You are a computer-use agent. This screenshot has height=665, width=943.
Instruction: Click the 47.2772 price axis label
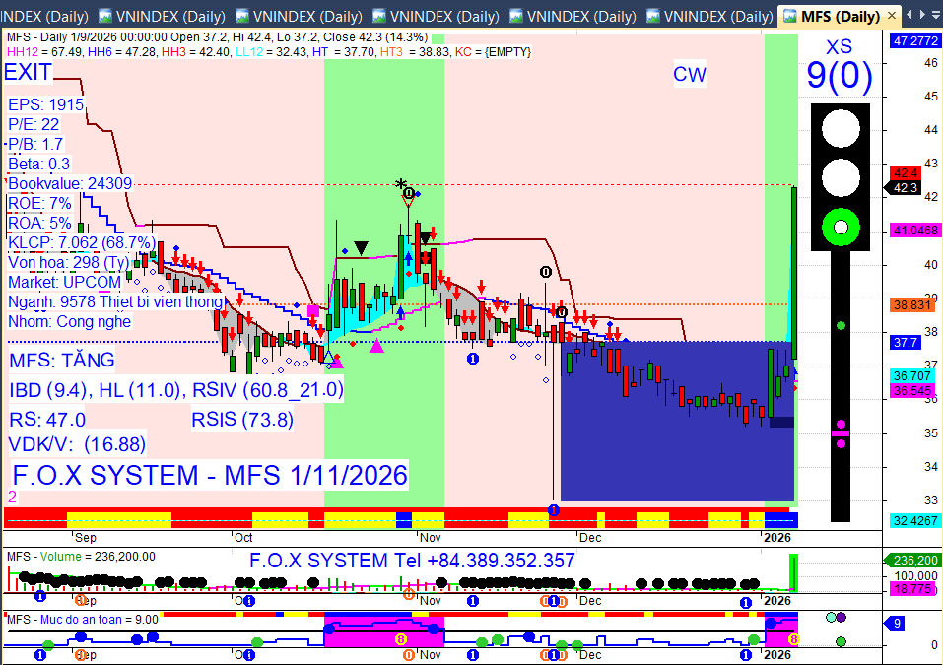coord(915,41)
